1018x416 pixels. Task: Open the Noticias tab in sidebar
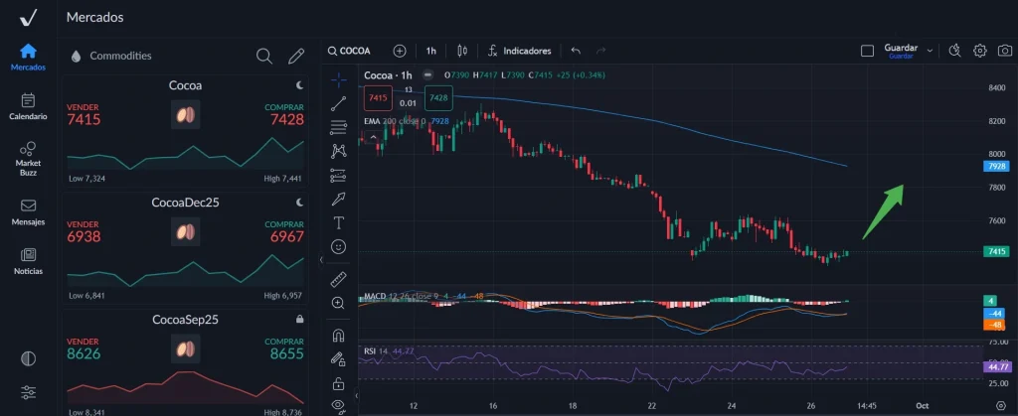pyautogui.click(x=28, y=261)
